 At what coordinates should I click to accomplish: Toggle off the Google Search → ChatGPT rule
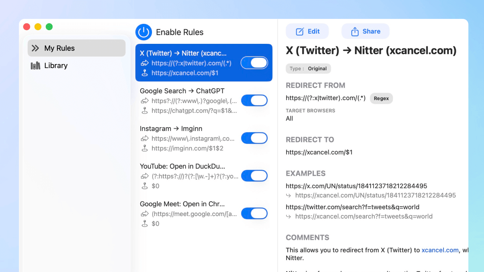coord(254,100)
